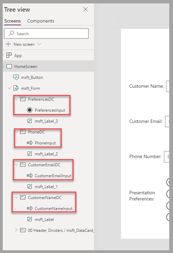Click the New screen button label
This screenshot has height=253, width=173.
tap(24, 44)
